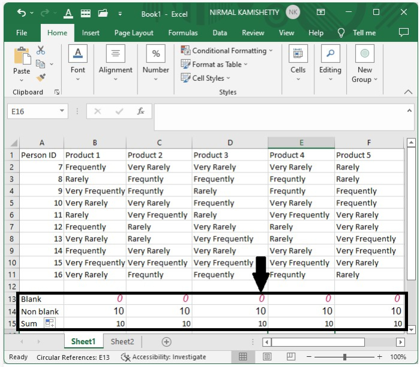Viewport: 420px width, 367px height.
Task: Open the Comments speech bubble icon
Action: click(x=404, y=32)
